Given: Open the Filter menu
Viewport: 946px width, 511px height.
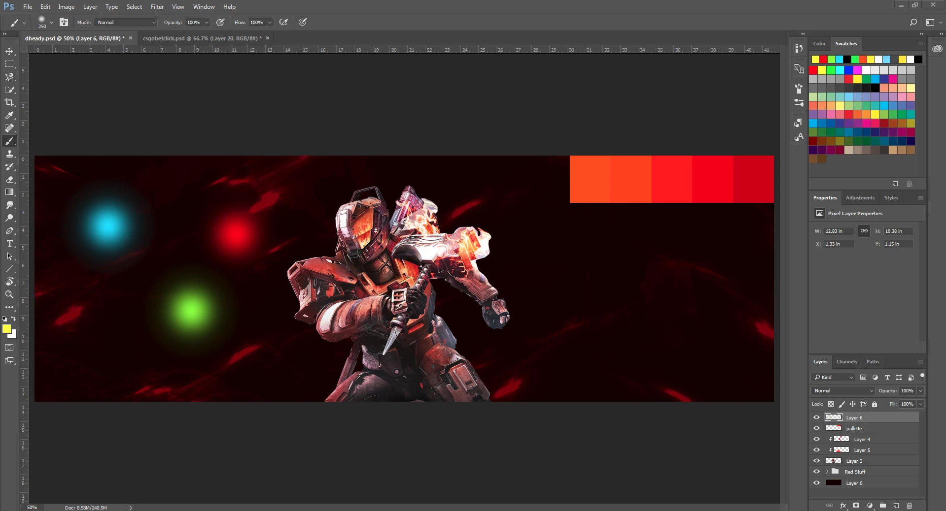Looking at the screenshot, I should click(157, 7).
